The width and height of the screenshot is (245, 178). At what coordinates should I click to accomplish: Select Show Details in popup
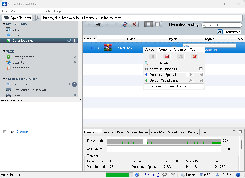pyautogui.click(x=174, y=63)
